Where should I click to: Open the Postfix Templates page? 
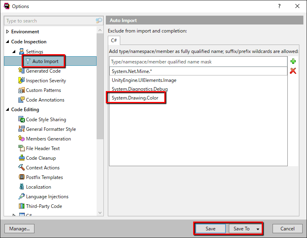[44, 177]
